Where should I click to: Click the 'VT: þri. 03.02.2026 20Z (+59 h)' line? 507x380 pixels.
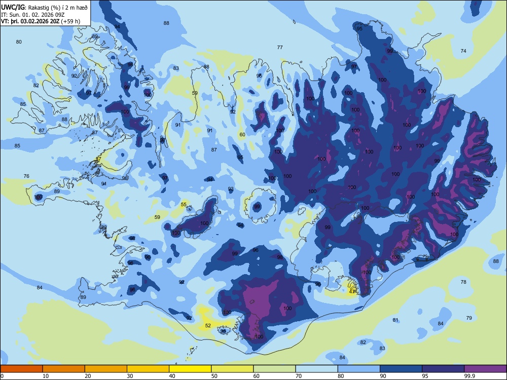coord(41,22)
